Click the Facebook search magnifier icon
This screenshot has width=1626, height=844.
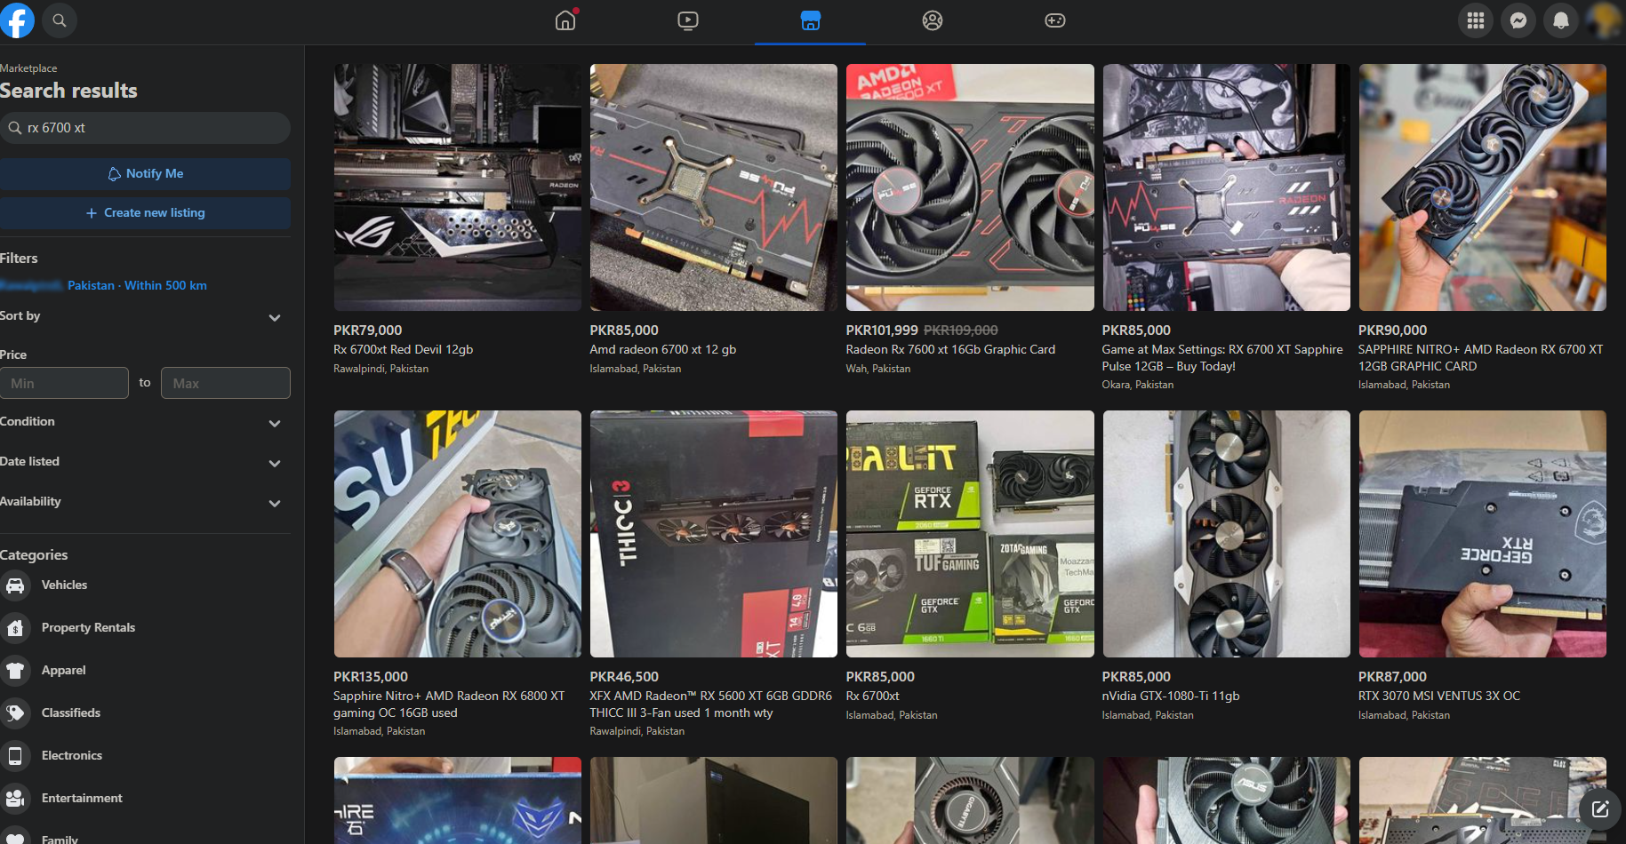coord(60,20)
